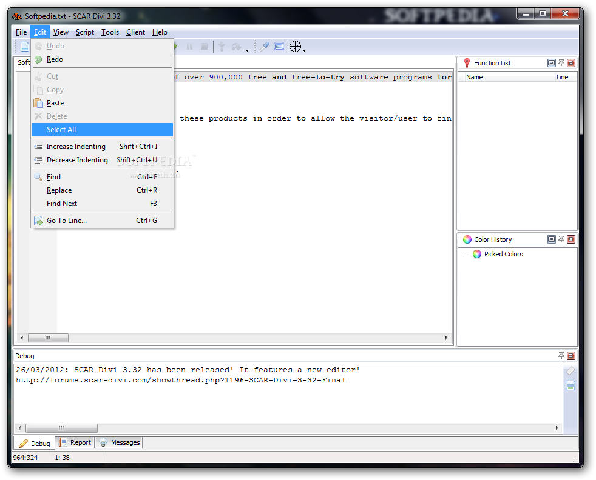Click the New script toolbar icon
596x480 pixels.
tap(25, 47)
